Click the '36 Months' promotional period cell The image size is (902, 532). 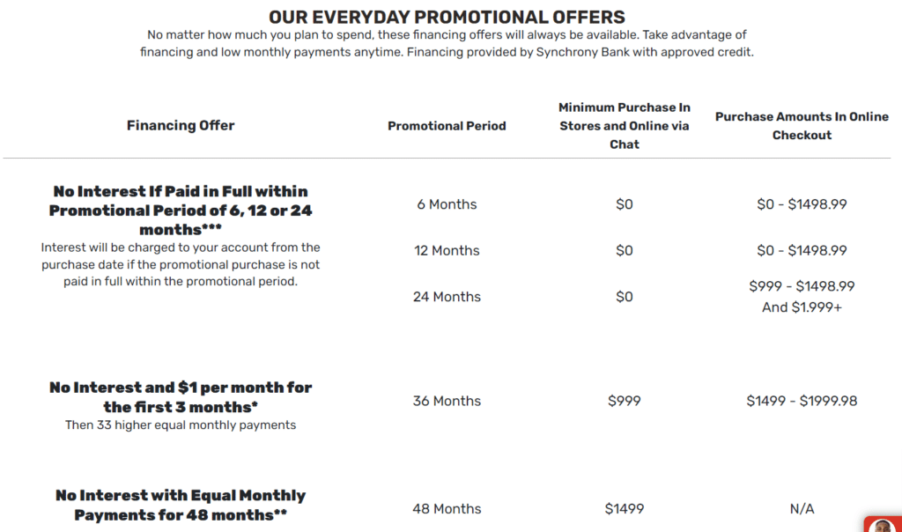click(x=447, y=400)
